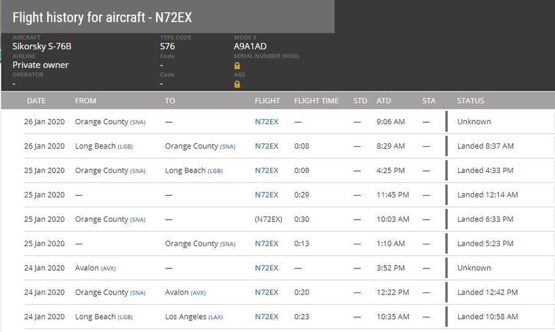Screen dimensions: 555x332
Task: Click LGB airport code departing 8:29 AM
Action: [125, 147]
